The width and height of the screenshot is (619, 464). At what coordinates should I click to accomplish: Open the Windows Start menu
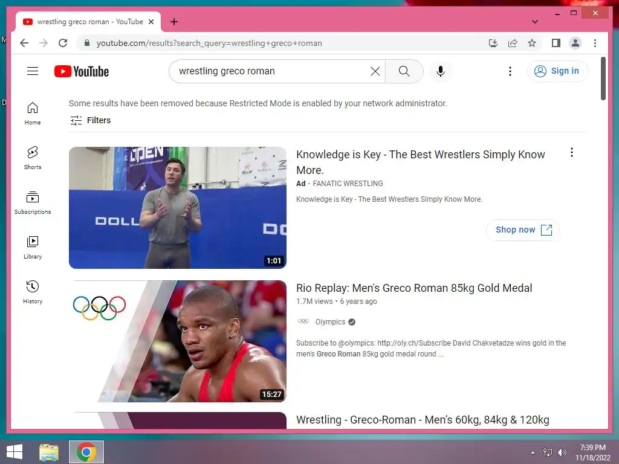click(x=15, y=452)
